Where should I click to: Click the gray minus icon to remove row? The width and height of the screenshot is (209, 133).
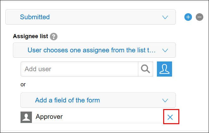pos(199,17)
